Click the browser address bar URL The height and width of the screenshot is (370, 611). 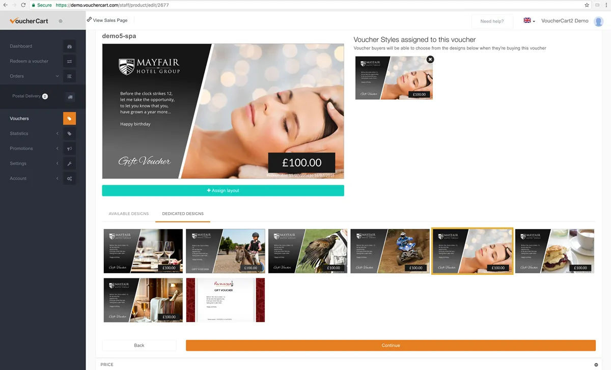112,5
